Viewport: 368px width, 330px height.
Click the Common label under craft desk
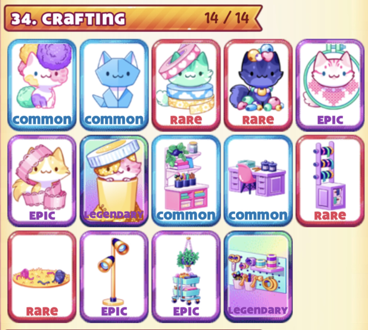(x=258, y=215)
